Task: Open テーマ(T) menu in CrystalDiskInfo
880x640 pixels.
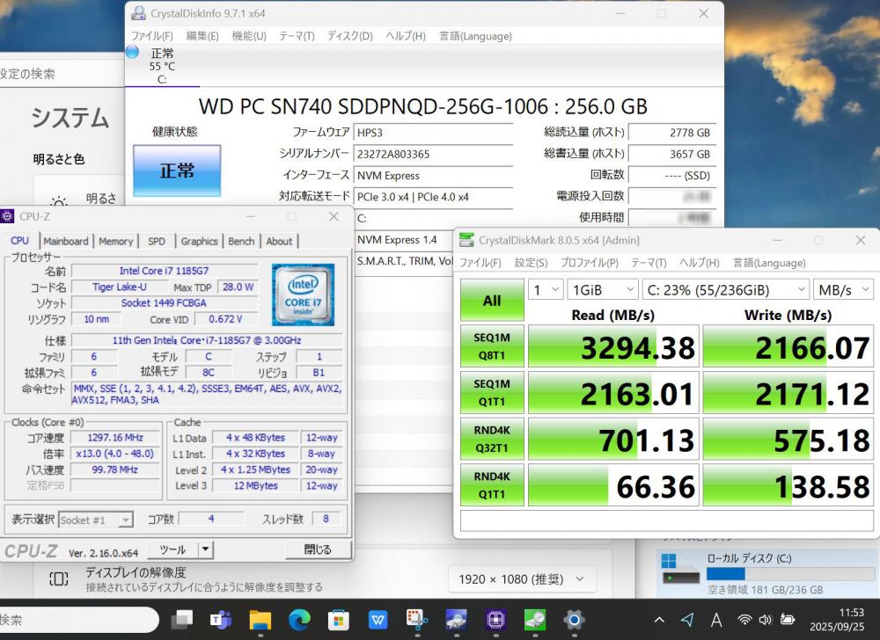Action: pyautogui.click(x=297, y=36)
